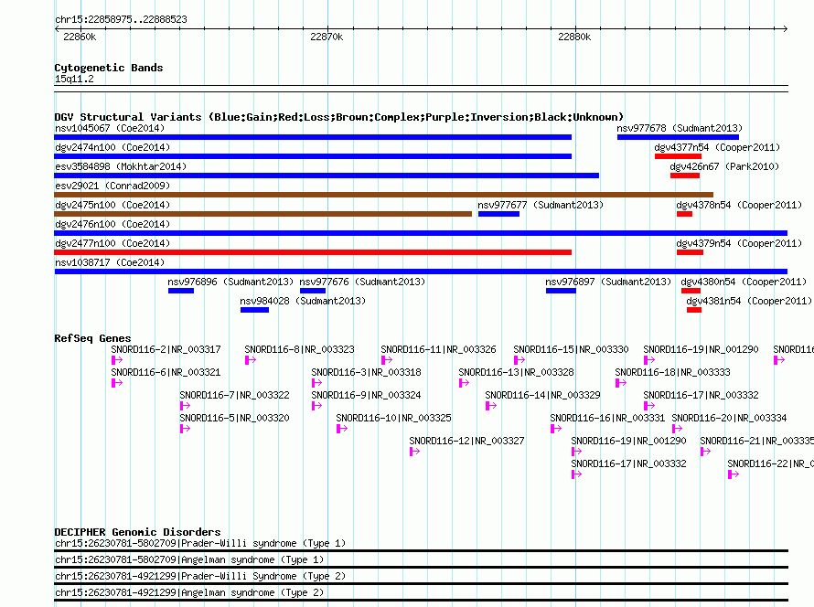Click the red dgv4380n54 loss bar
The height and width of the screenshot is (607, 814).
691,291
